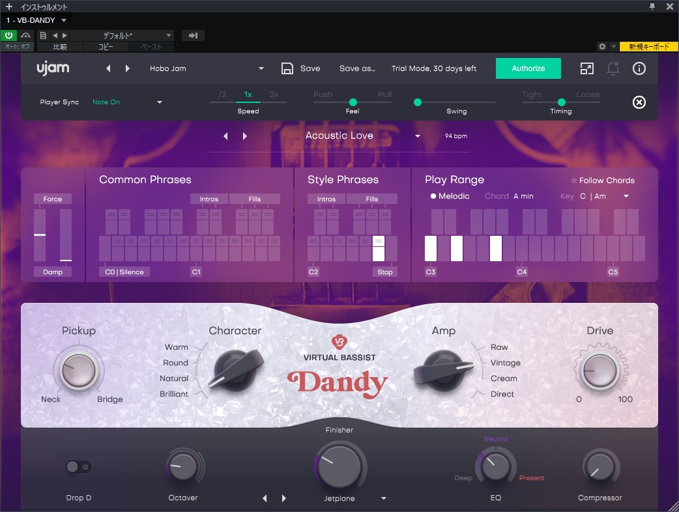Image resolution: width=679 pixels, height=512 pixels.
Task: Select Melodic play range mode
Action: (x=450, y=196)
